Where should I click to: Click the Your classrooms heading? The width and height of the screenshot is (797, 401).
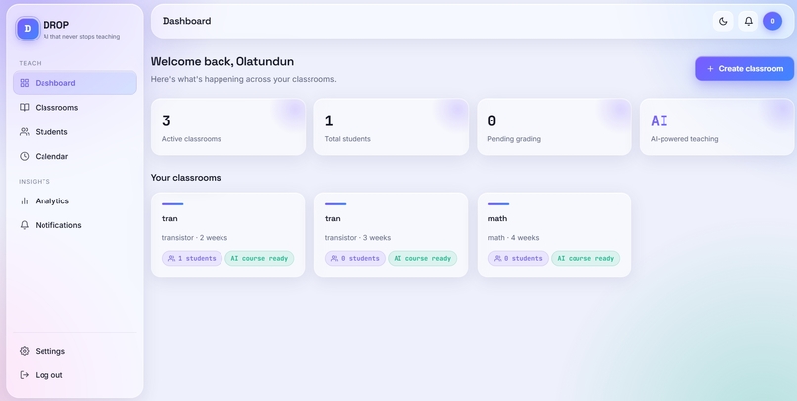(186, 178)
